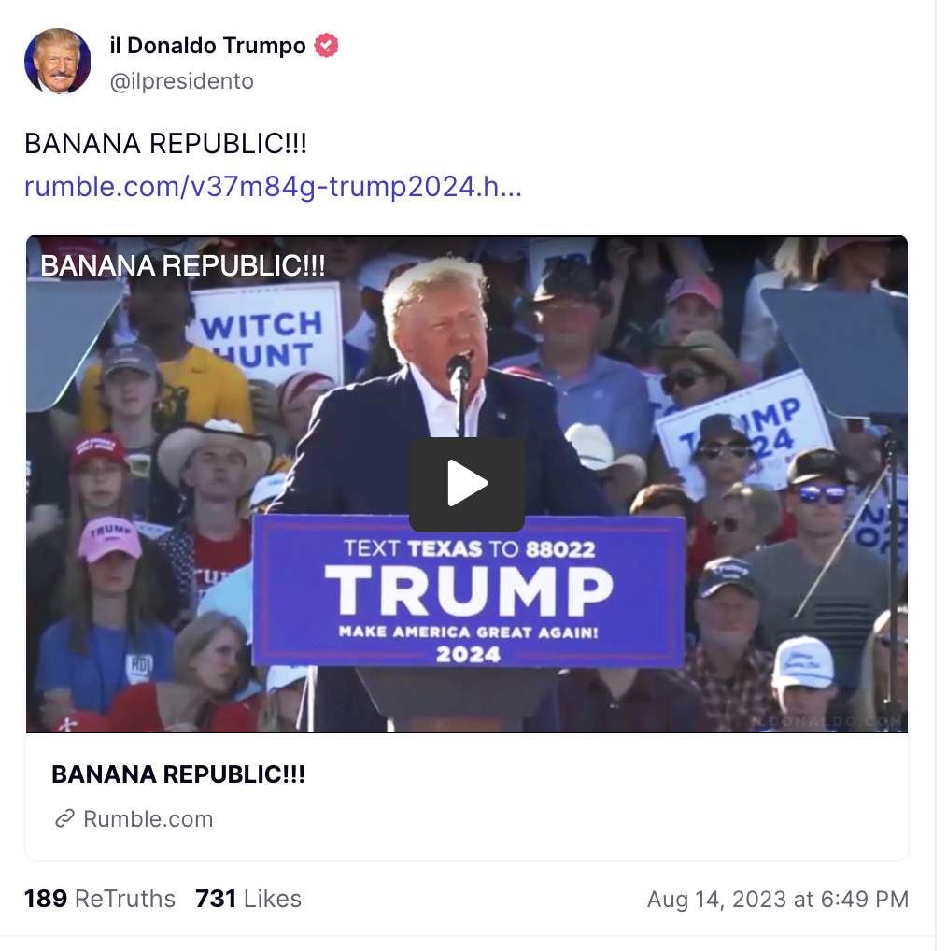947x951 pixels.
Task: Click the bold BANANA REPUBLIC!!! card title
Action: click(x=178, y=774)
